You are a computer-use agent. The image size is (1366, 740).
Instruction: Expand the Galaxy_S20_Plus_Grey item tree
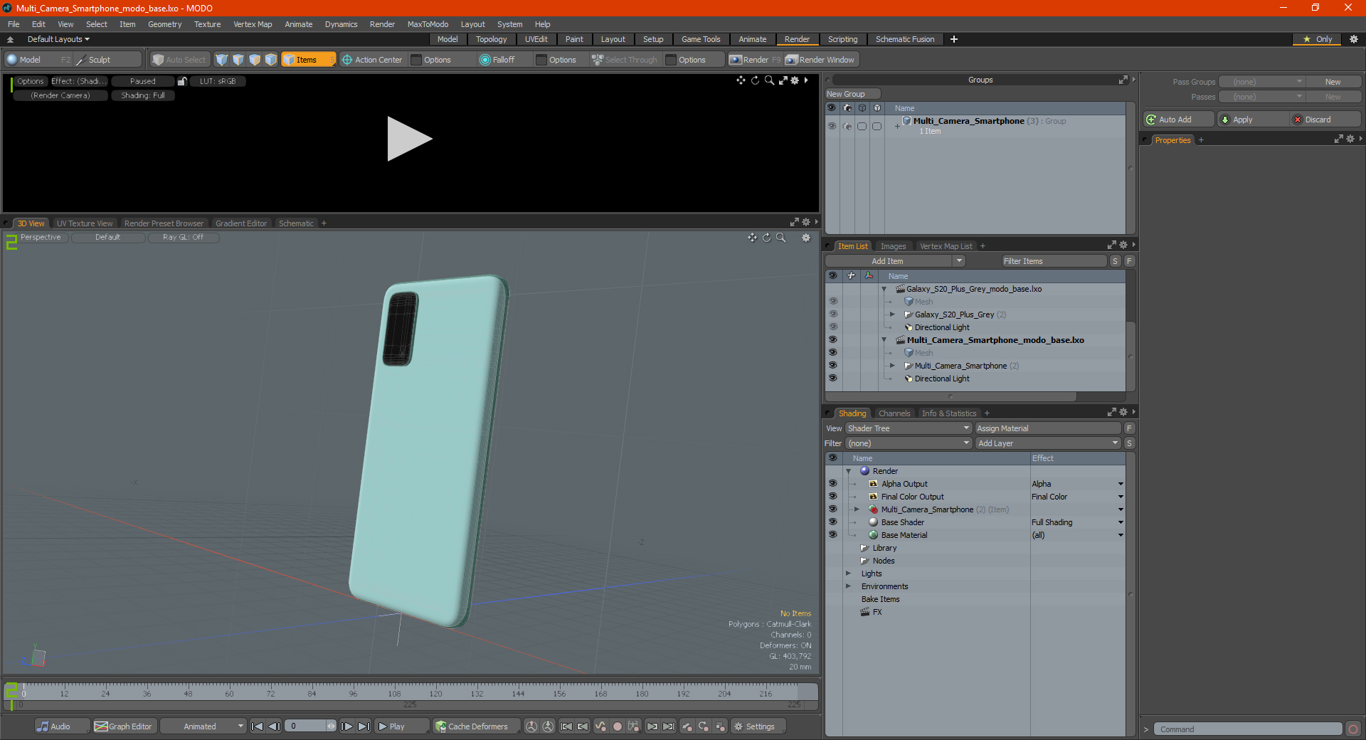coord(892,314)
